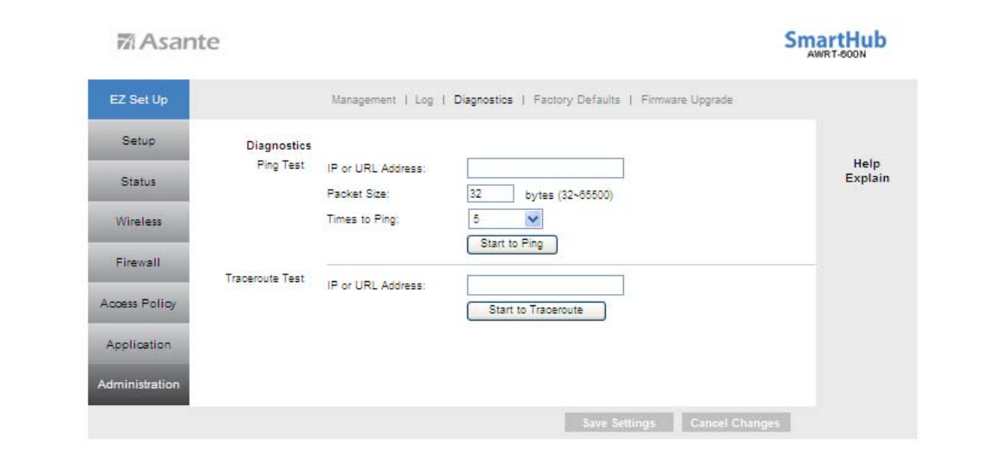This screenshot has width=1007, height=473.
Task: Go to the Setup menu
Action: point(139,140)
